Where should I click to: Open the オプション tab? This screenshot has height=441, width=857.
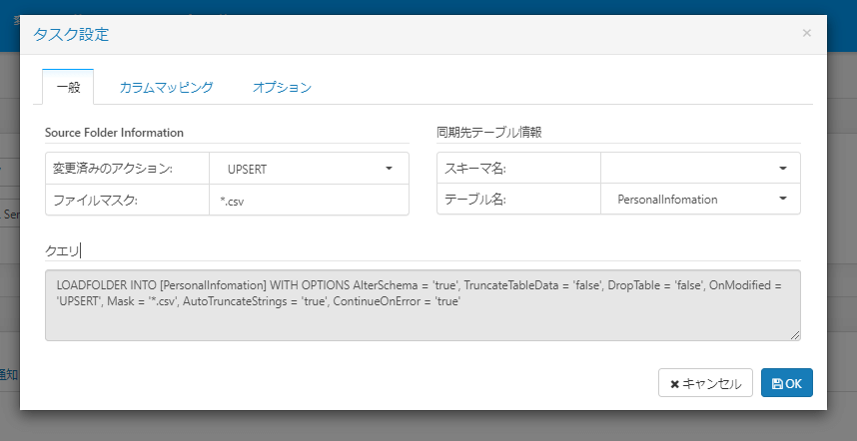(282, 88)
